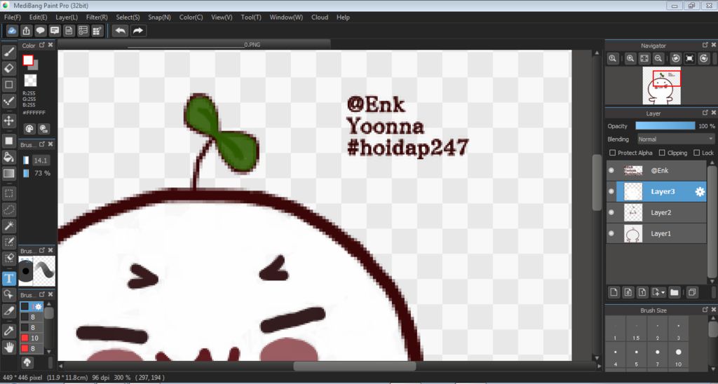Click the share export toolbar icon
718x384 pixels.
coord(26,31)
